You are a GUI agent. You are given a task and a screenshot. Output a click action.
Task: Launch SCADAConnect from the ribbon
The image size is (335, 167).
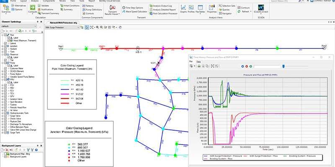coord(261,10)
